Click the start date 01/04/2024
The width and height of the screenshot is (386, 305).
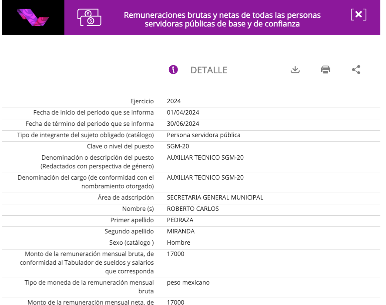click(183, 112)
